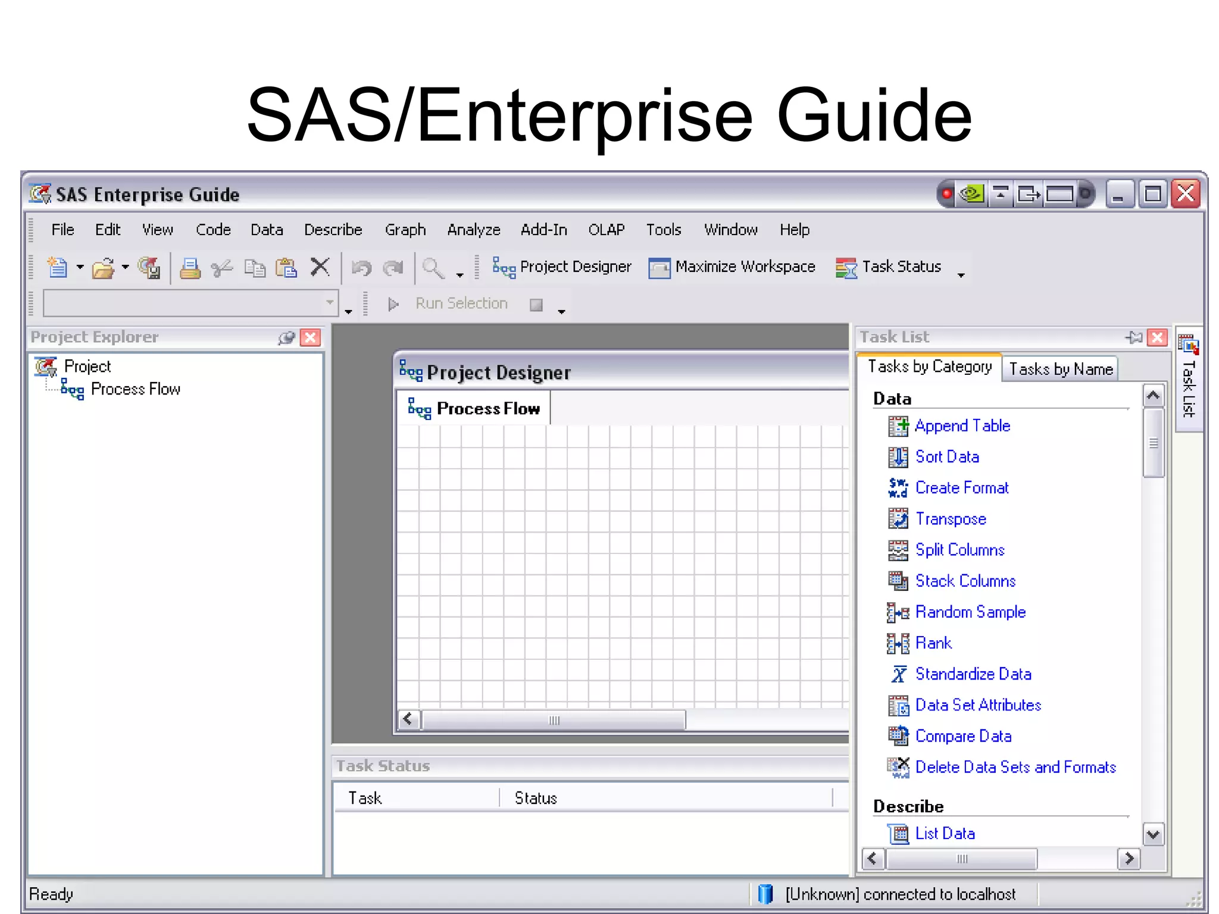Click the Random Sample task icon
Screen dimensions: 1219x914
[x=898, y=612]
